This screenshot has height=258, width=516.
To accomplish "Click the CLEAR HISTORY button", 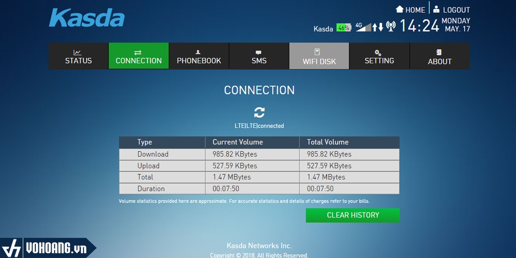I will (353, 215).
